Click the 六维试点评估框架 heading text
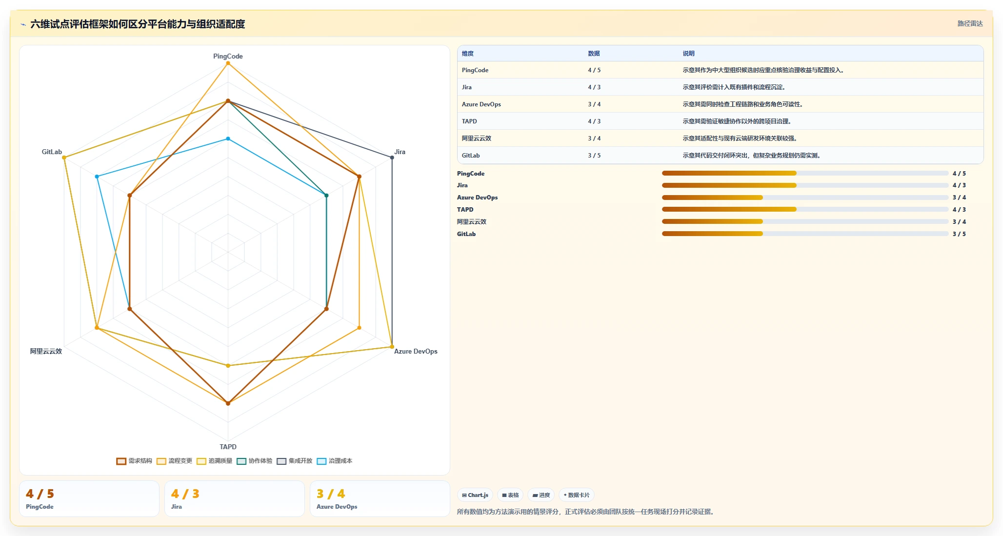The width and height of the screenshot is (1003, 536). (x=138, y=24)
